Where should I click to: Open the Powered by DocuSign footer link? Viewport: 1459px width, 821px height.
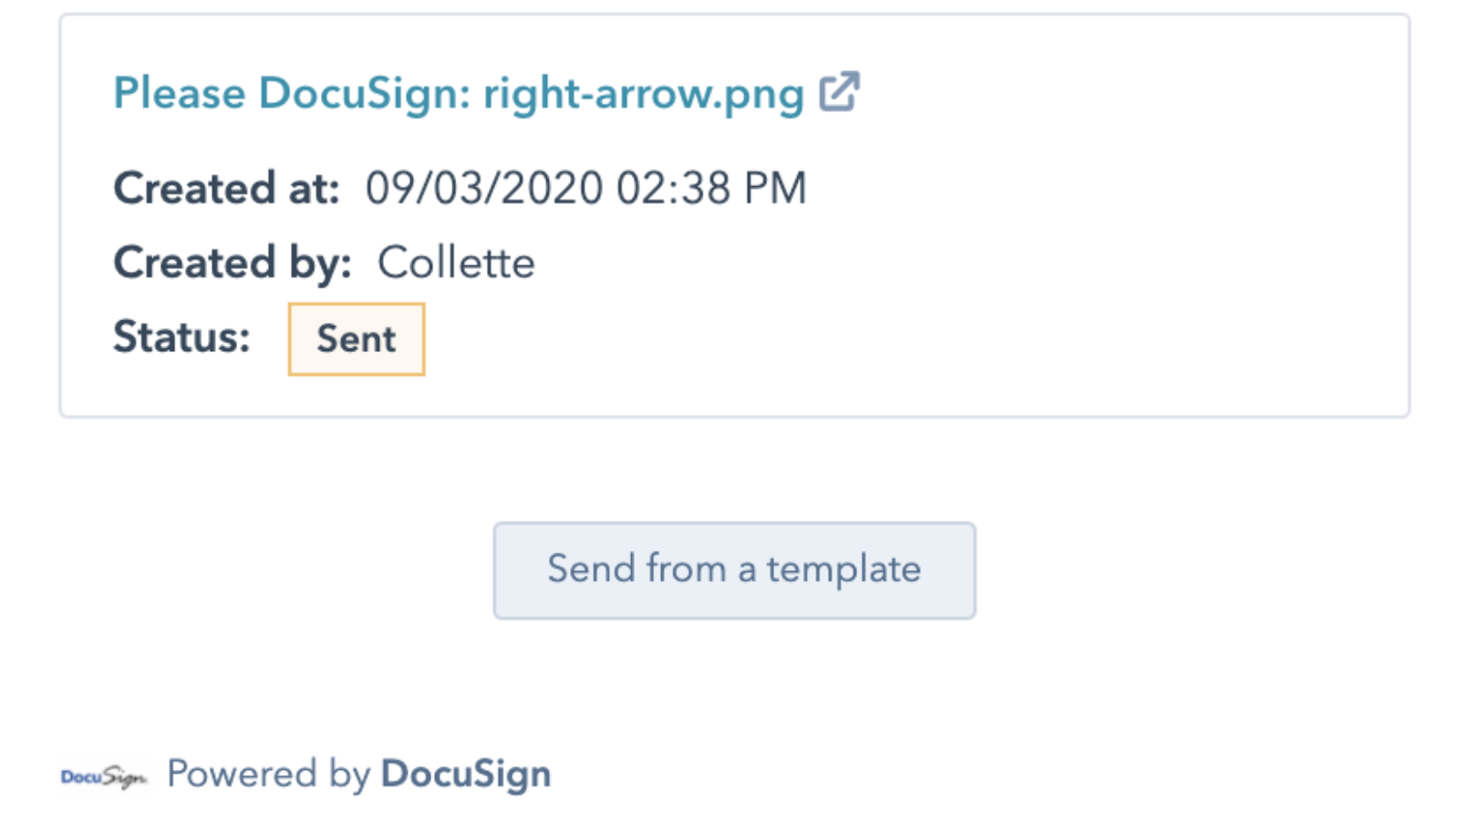[358, 773]
